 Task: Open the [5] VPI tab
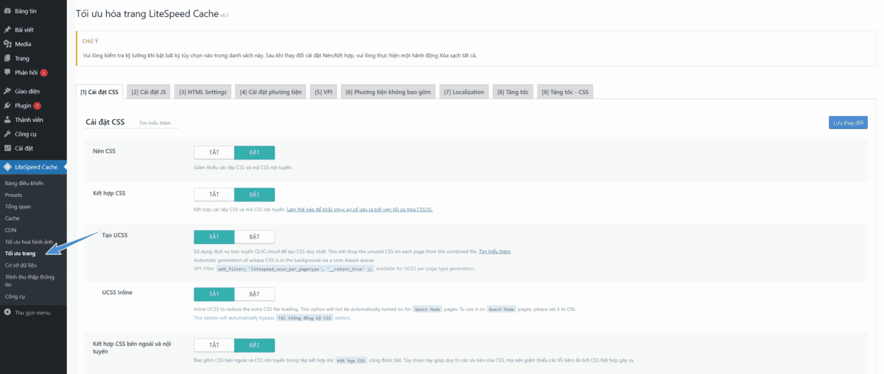[323, 92]
